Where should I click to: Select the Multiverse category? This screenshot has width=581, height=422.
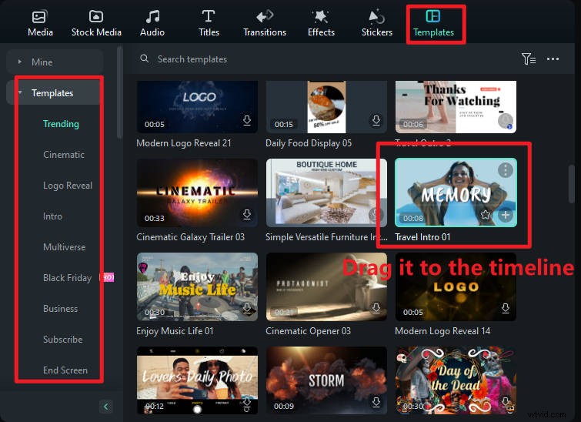click(x=64, y=247)
